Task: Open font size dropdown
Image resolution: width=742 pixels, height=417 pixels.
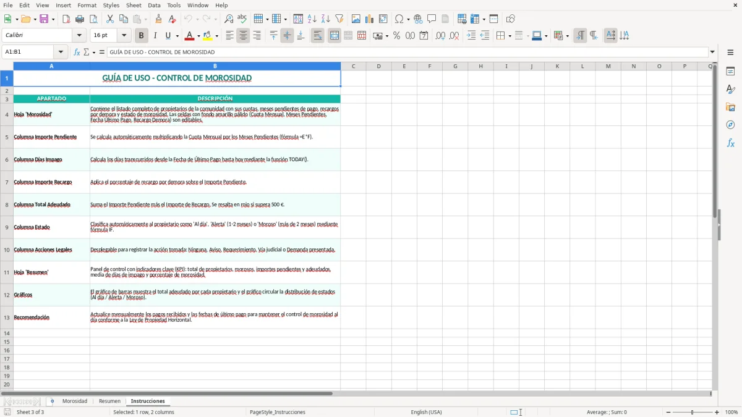Action: tap(124, 36)
